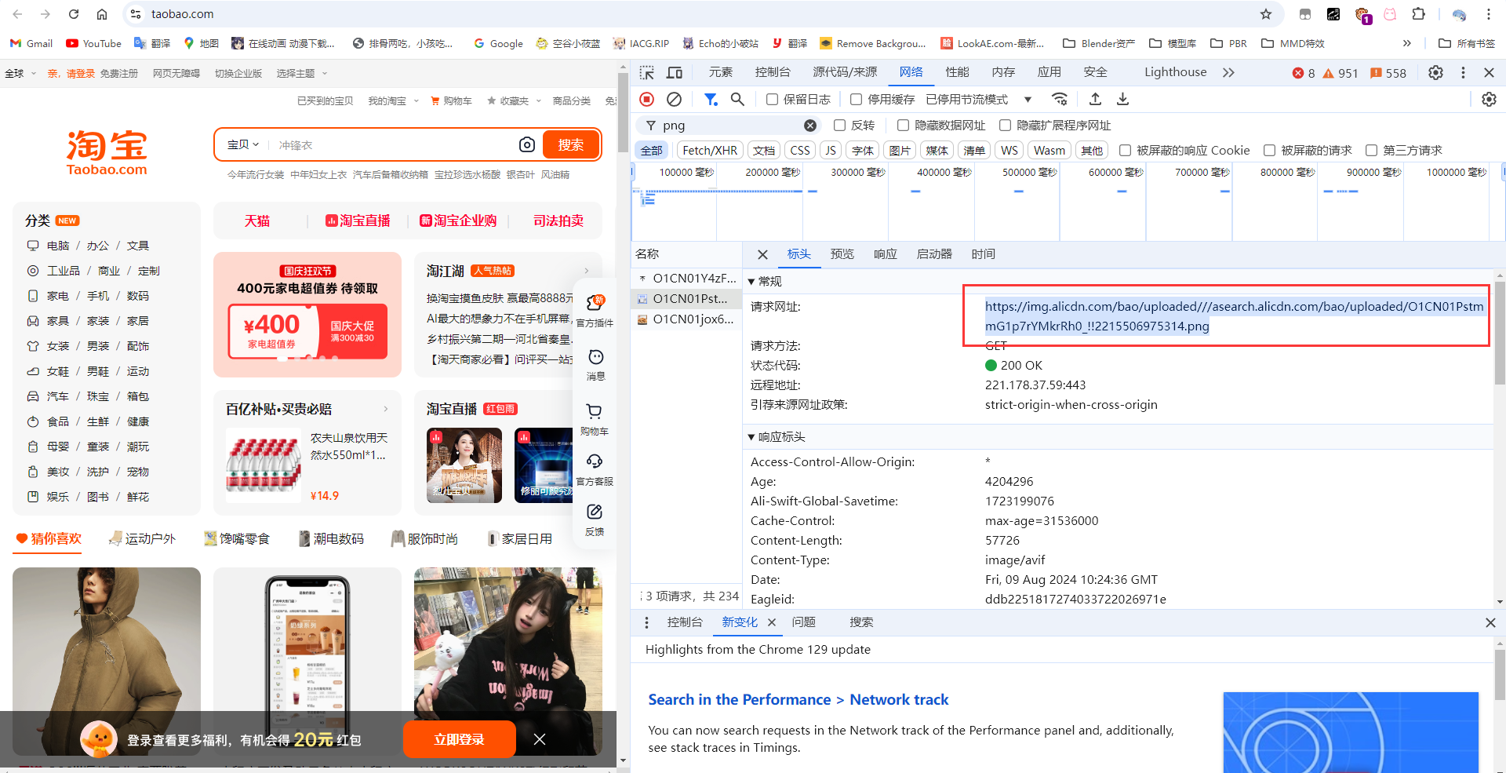Viewport: 1506px width, 773px height.
Task: Click the export HAR download icon
Action: pyautogui.click(x=1122, y=99)
